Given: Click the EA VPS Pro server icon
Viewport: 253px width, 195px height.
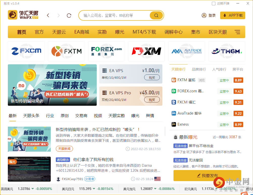Looking at the screenshot, I should point(105,93).
